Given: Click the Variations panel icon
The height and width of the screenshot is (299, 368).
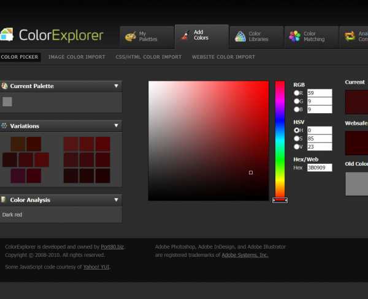Looking at the screenshot, I should tap(4, 125).
